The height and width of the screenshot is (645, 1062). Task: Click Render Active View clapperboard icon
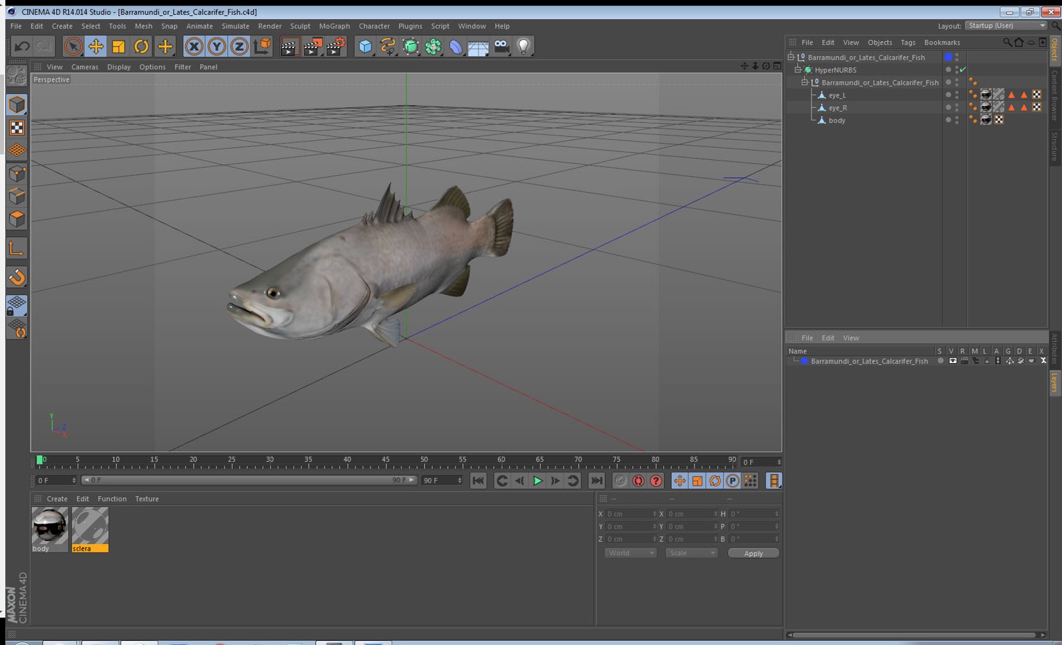(290, 47)
